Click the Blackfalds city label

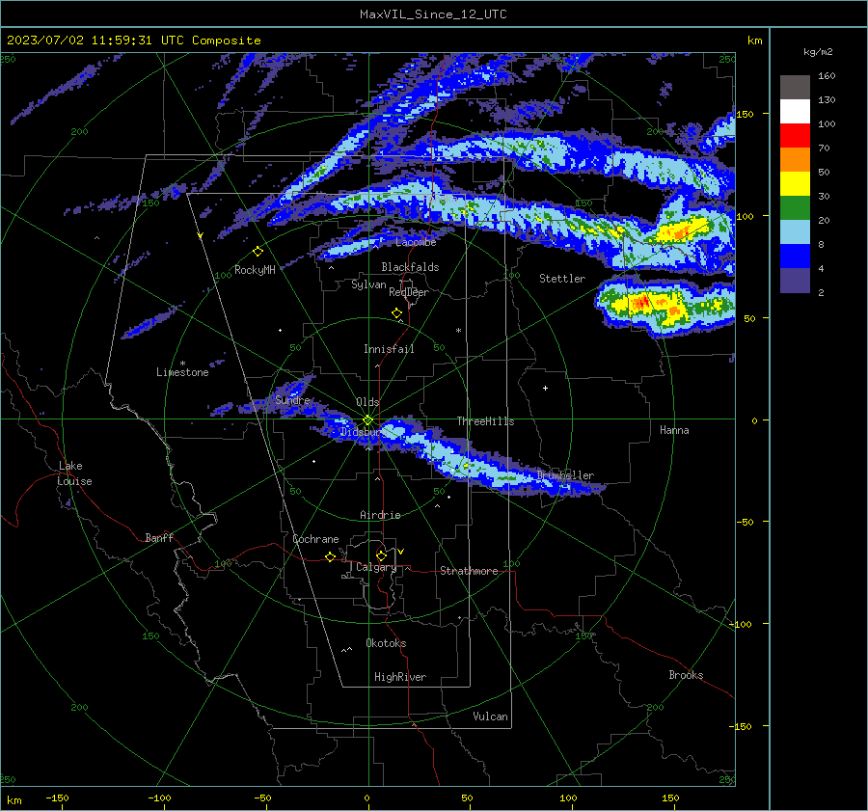[x=410, y=267]
